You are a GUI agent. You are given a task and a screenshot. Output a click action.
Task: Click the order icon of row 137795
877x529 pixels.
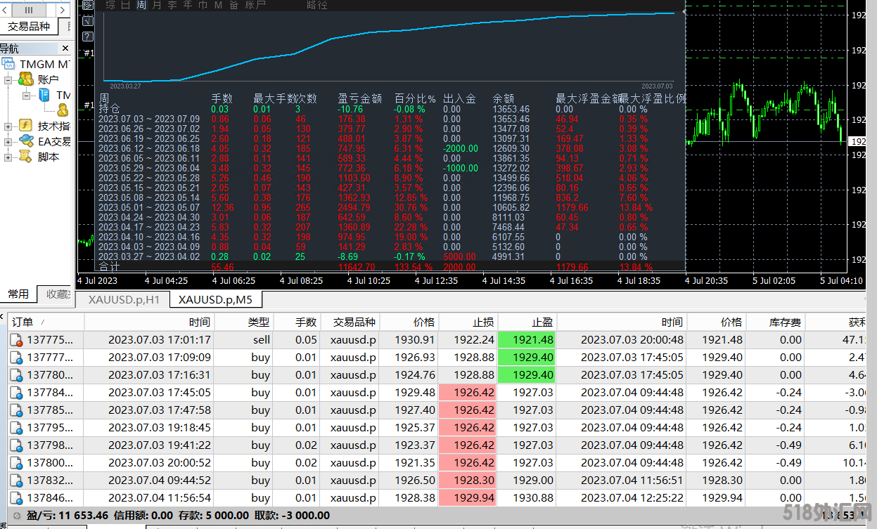point(17,428)
